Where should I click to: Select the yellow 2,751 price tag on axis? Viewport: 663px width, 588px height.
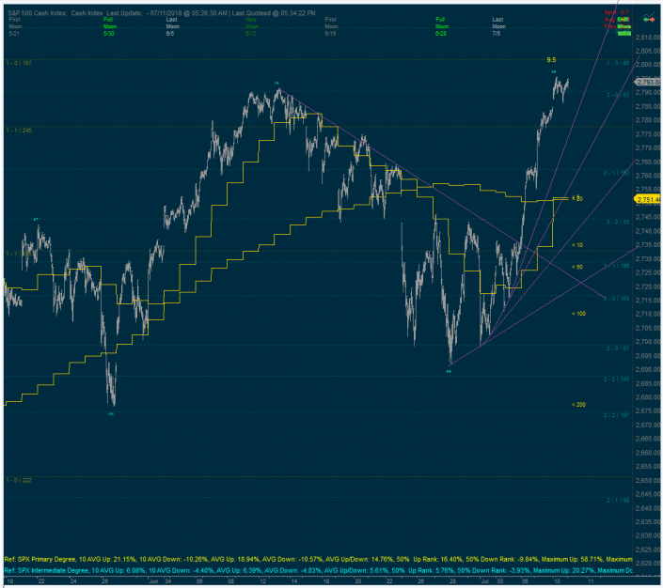pyautogui.click(x=648, y=199)
